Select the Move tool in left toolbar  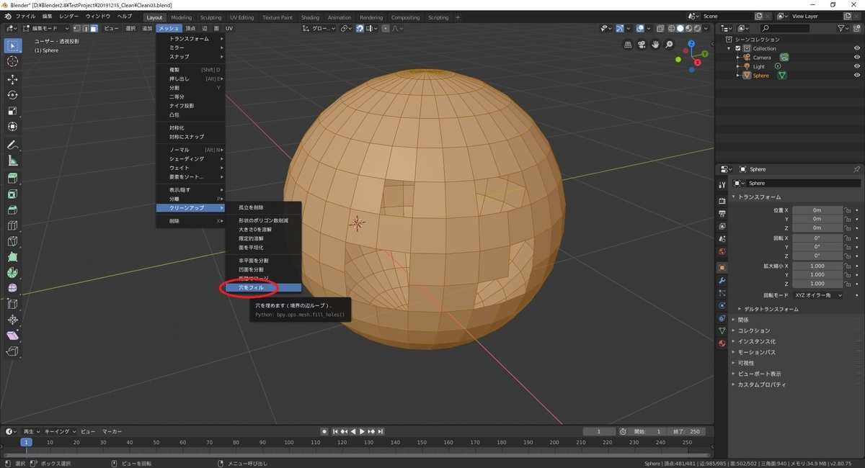(12, 79)
